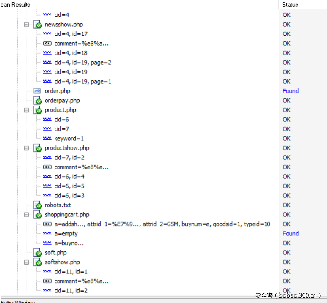Click the productshow.php file icon
Image resolution: width=327 pixels, height=303 pixels.
click(x=38, y=148)
